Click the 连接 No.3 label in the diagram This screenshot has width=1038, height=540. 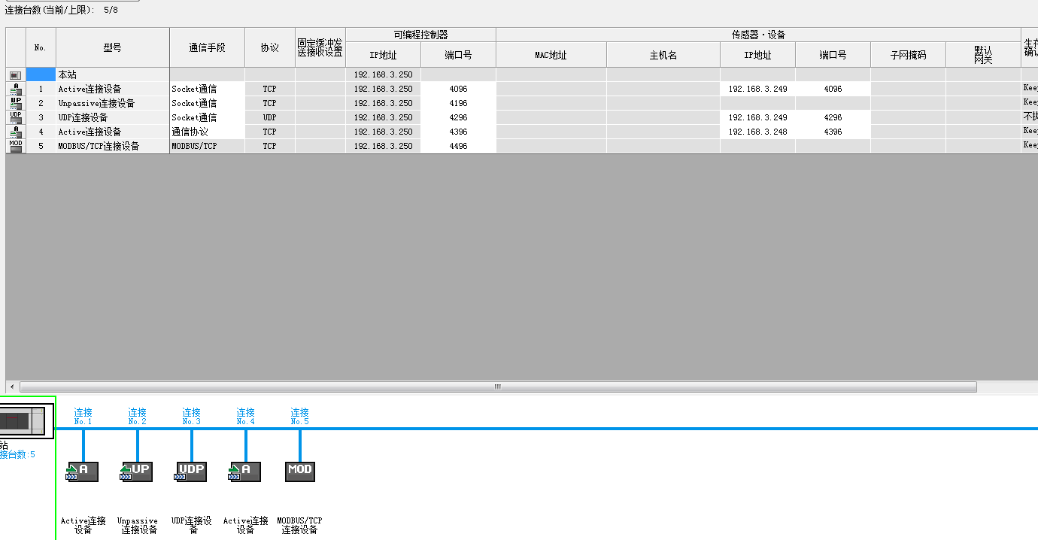pyautogui.click(x=191, y=416)
